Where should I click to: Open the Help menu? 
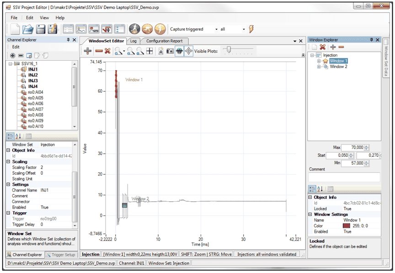60,18
